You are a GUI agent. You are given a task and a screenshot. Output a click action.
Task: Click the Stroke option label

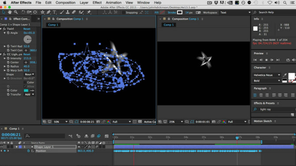(171, 12)
